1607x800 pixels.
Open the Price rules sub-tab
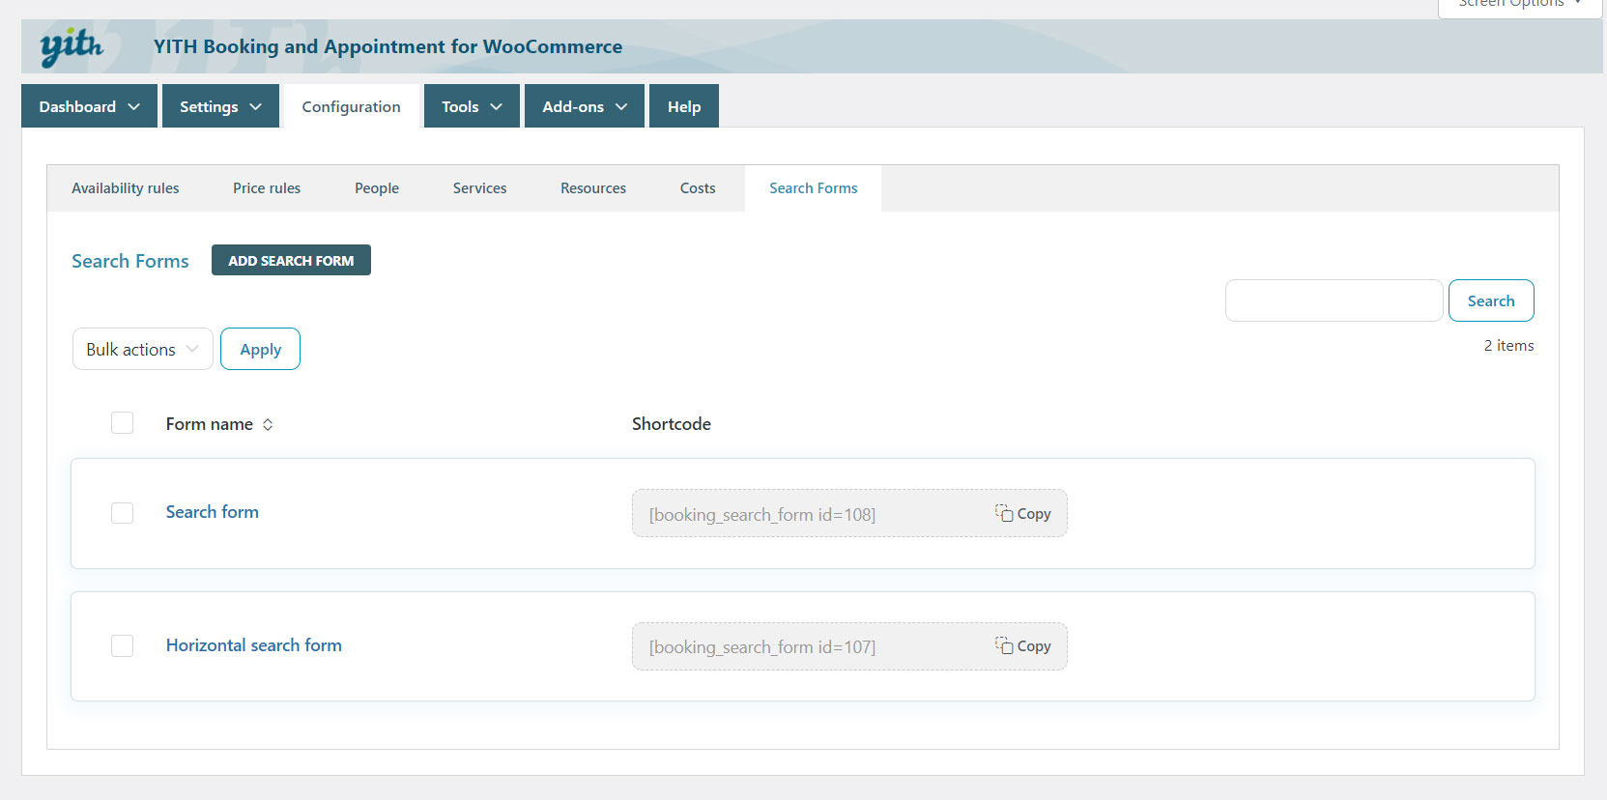[267, 188]
